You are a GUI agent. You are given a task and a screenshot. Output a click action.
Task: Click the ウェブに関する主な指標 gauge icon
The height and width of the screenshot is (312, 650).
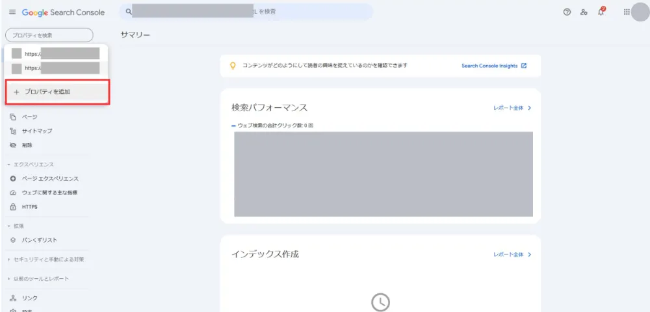click(13, 192)
